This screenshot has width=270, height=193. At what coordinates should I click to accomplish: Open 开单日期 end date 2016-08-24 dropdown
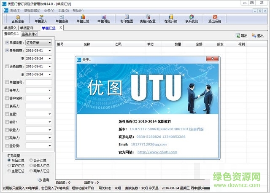(x=50, y=58)
